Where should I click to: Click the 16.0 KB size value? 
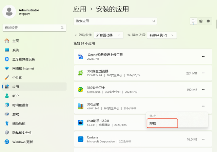point(192,139)
